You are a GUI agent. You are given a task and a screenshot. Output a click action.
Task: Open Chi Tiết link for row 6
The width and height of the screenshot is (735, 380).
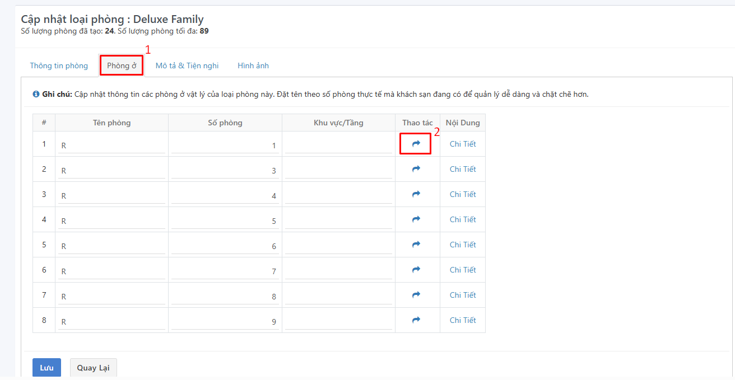tap(463, 270)
